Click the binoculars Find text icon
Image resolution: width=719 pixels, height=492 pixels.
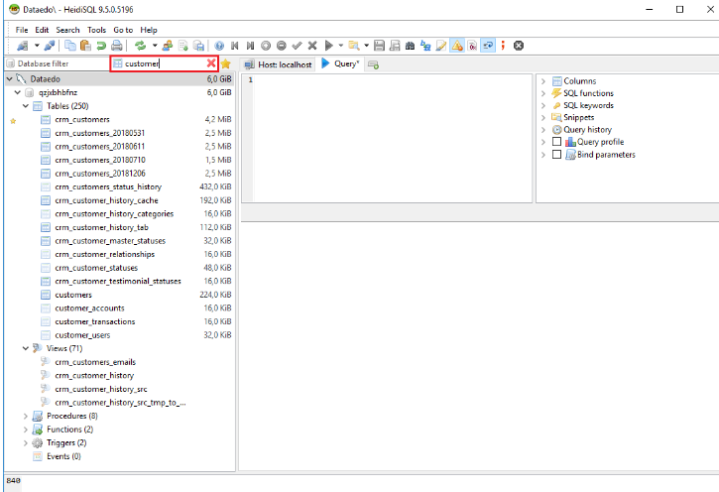point(411,46)
